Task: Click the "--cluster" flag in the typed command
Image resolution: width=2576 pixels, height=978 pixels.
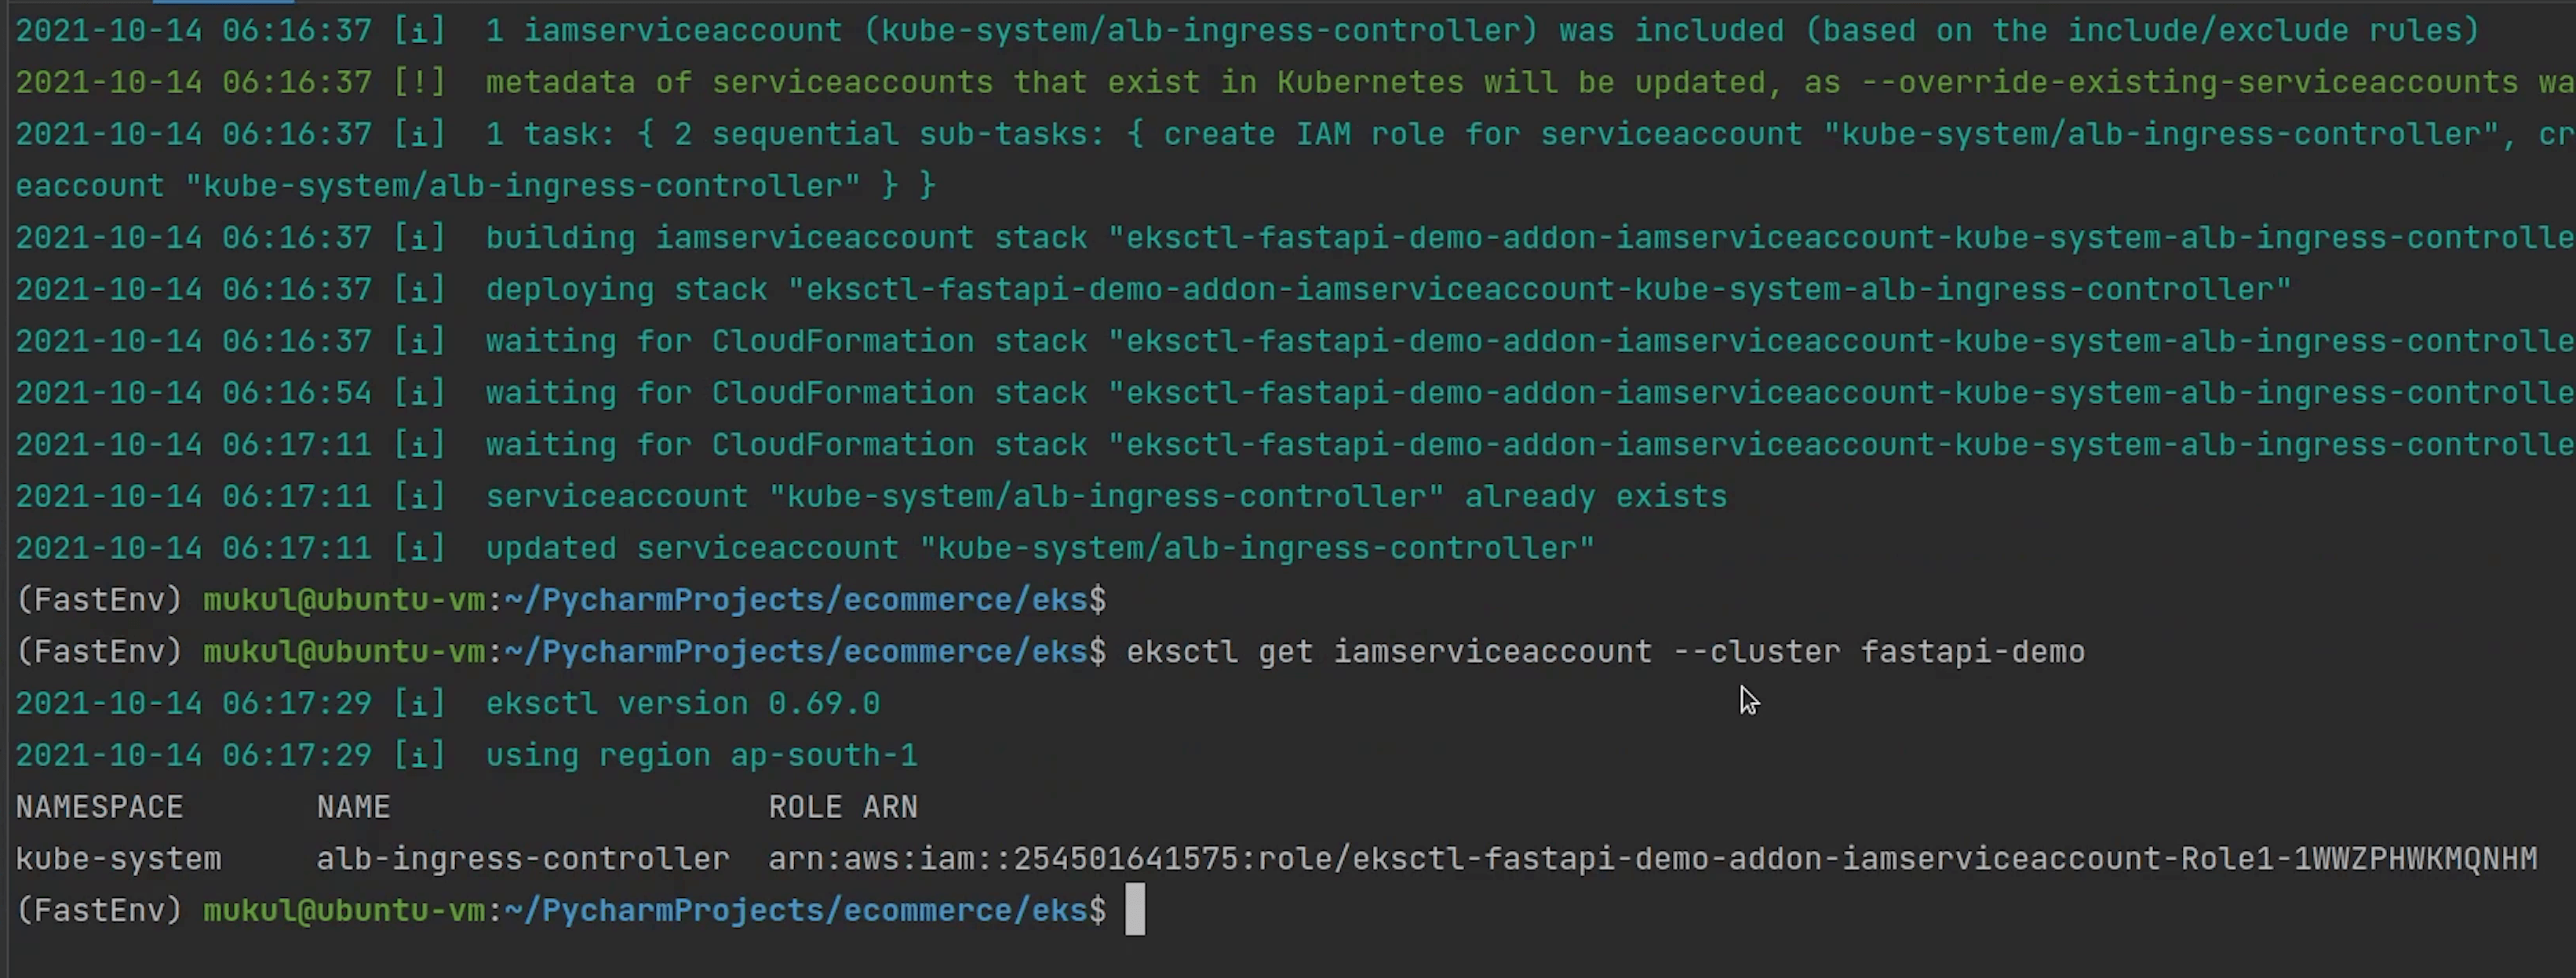Action: coord(1756,652)
